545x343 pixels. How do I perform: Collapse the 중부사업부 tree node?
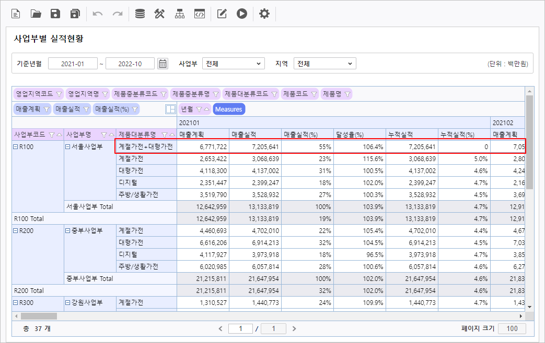point(67,230)
